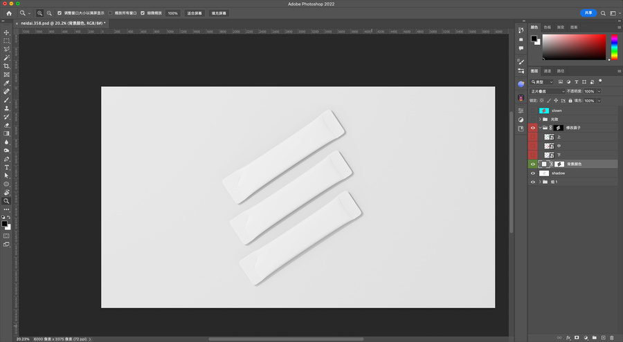Switch to the 渐变 gradients tab
Viewport: 623px width, 342px height.
pyautogui.click(x=561, y=28)
